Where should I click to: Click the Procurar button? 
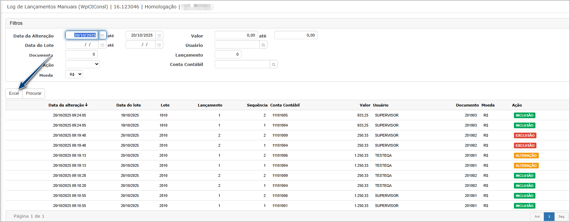(34, 93)
